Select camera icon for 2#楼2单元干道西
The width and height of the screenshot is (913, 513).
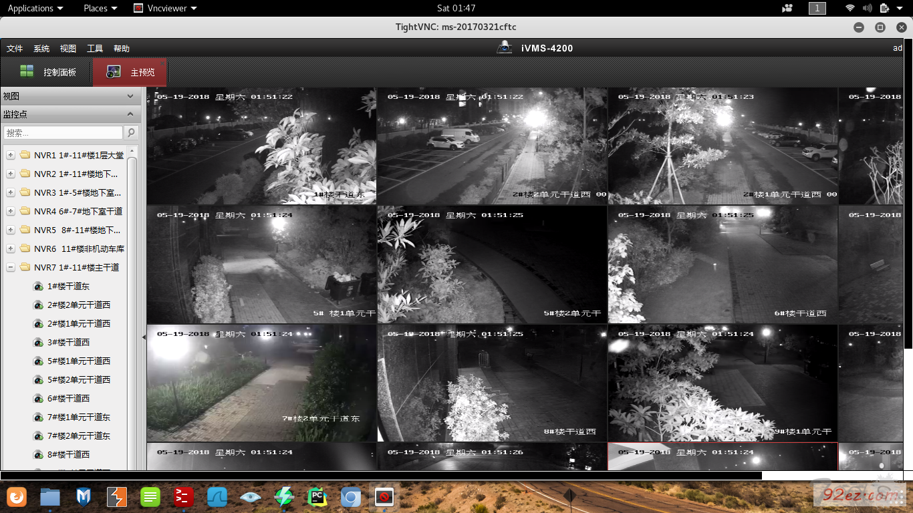[39, 305]
